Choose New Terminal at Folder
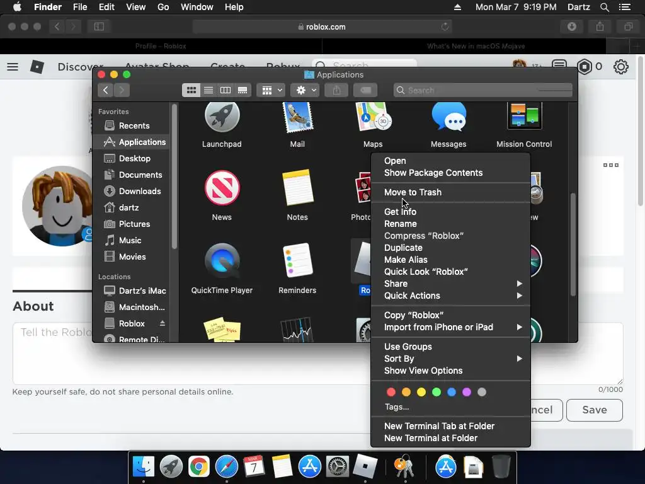Viewport: 645px width, 484px height. (x=450, y=439)
